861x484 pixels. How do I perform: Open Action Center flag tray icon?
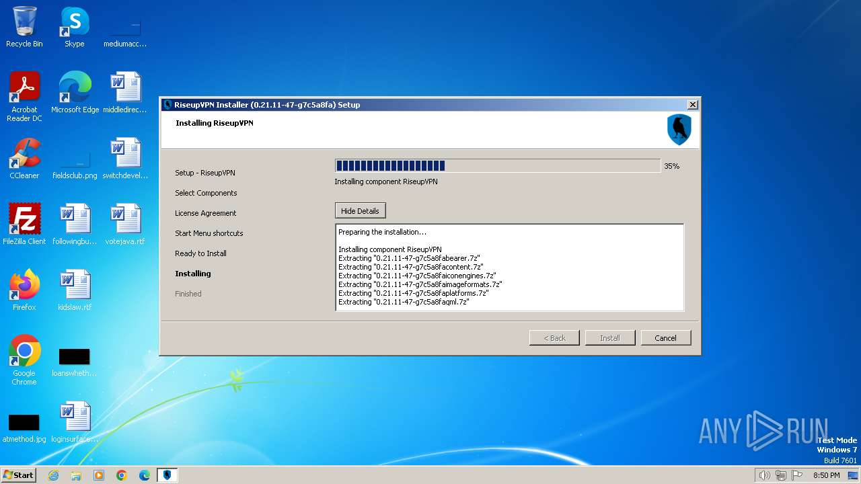(797, 475)
